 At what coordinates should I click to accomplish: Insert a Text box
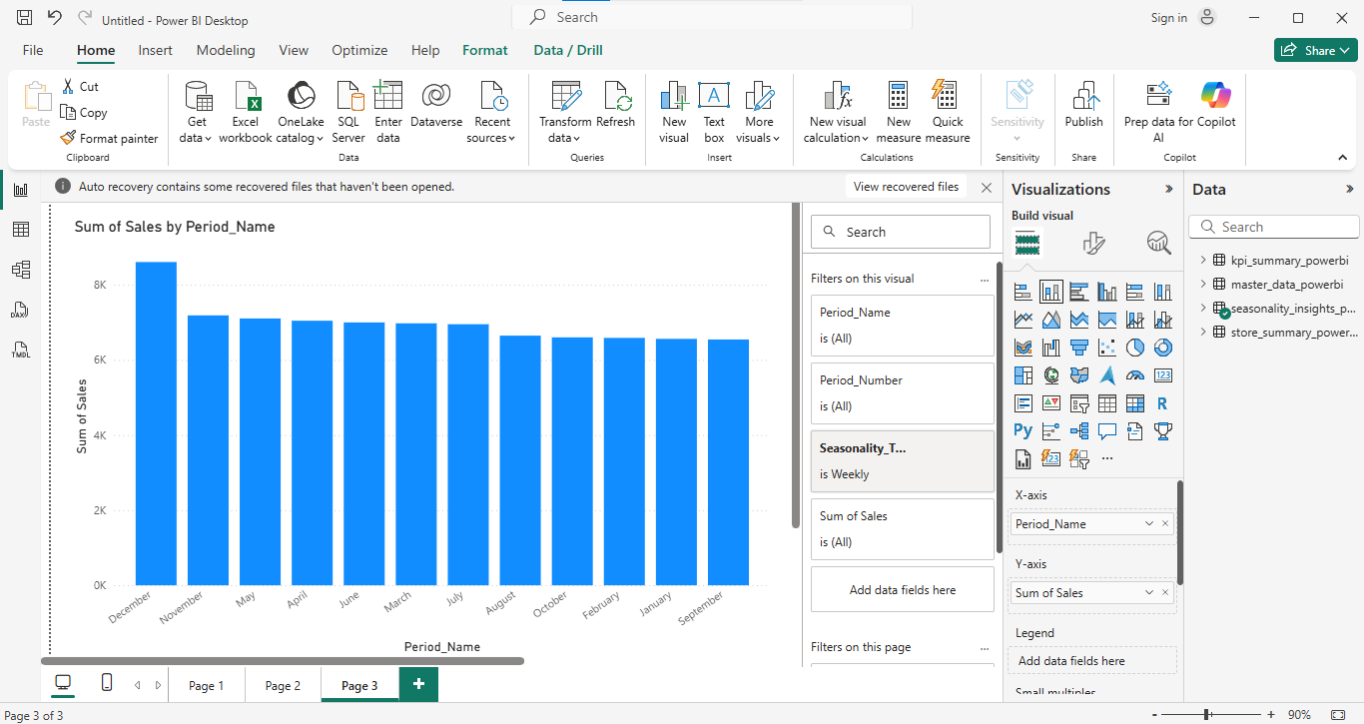[x=713, y=97]
